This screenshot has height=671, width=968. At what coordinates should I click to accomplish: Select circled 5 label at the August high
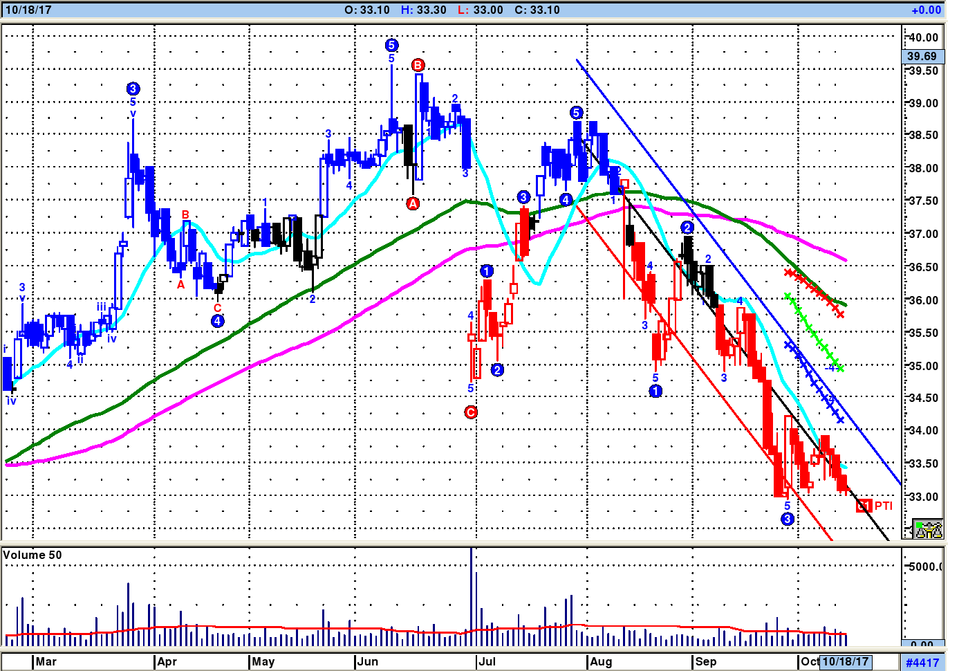point(576,112)
